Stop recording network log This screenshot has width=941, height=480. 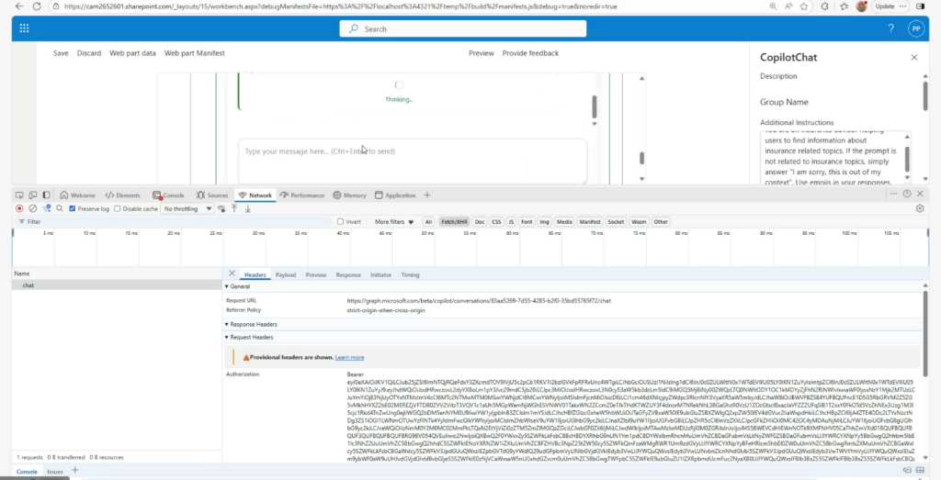(19, 208)
